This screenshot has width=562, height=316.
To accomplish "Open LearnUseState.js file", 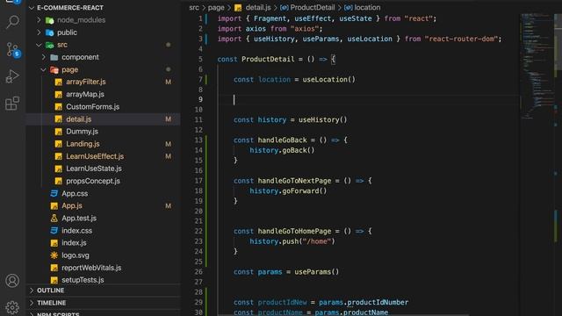I will (x=94, y=169).
